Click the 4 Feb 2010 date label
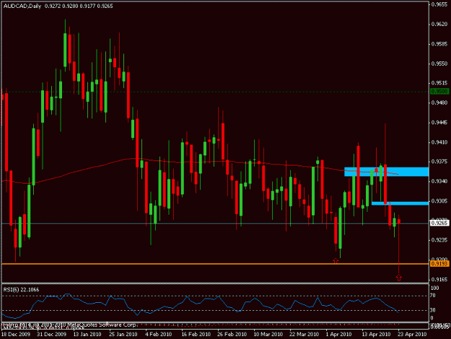 (159, 335)
